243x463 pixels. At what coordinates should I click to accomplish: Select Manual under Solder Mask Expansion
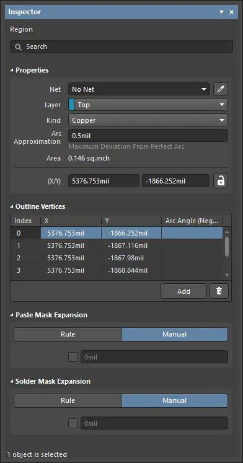174,400
